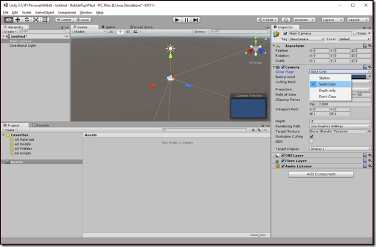Click the Step frame button

[196, 20]
